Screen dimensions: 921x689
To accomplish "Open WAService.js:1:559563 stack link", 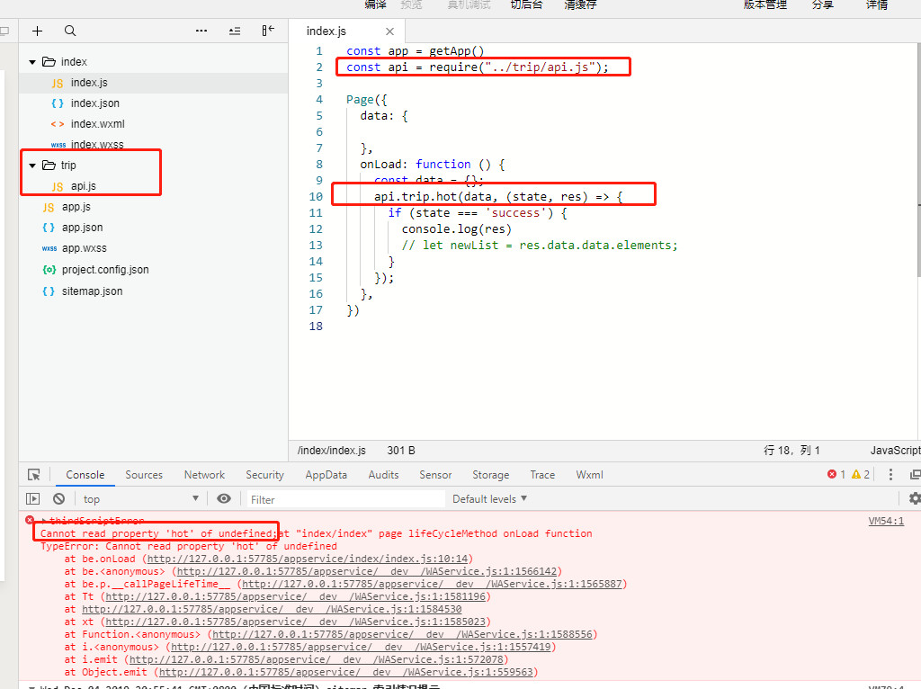I will pyautogui.click(x=346, y=672).
